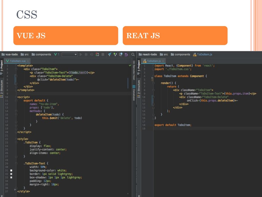Collapse the React import statements fold marker
Image resolution: width=262 pixels, height=197 pixels.
[153, 65]
